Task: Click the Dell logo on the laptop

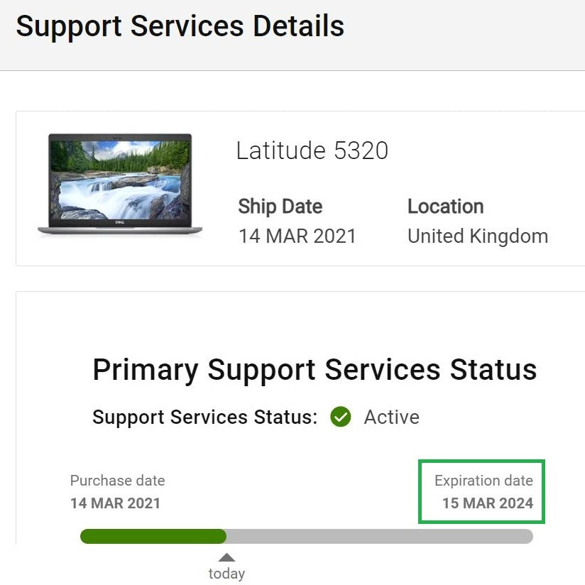Action: coord(119,222)
